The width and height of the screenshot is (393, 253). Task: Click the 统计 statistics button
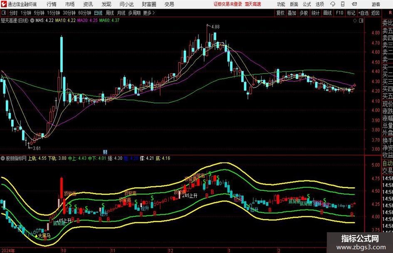315,13
